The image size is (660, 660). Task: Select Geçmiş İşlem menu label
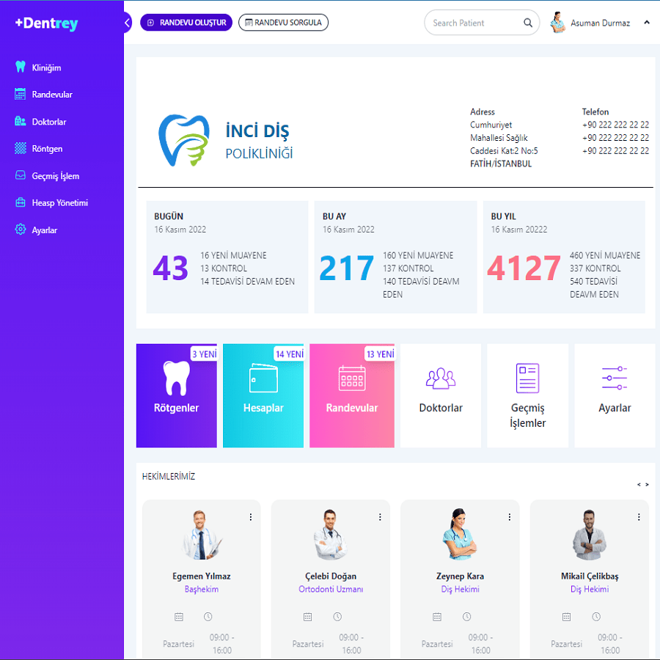tap(56, 176)
